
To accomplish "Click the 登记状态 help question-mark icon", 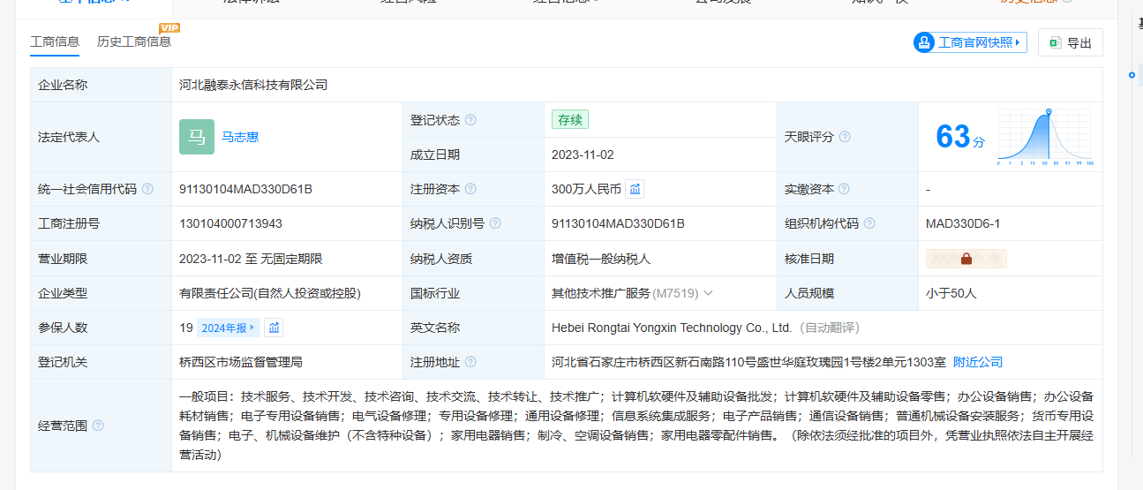I will (x=471, y=120).
